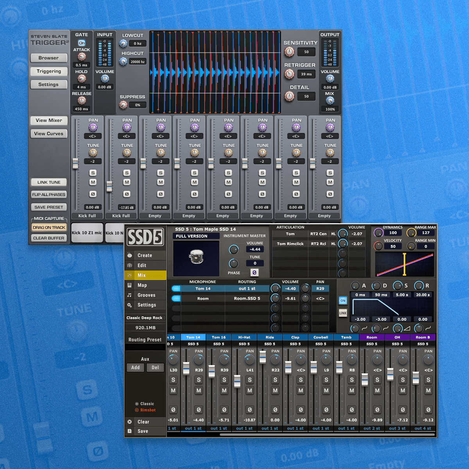
Task: Click the gate Release knob
Action: point(82,100)
